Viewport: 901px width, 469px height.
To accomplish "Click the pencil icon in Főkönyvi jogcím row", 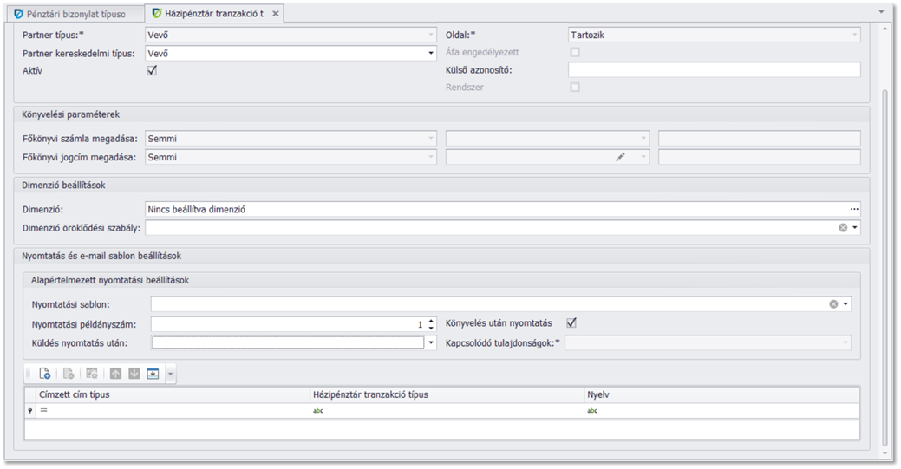I will [x=621, y=157].
